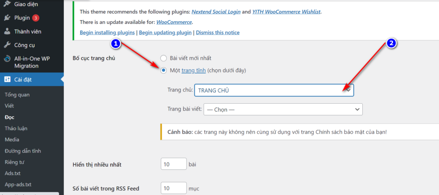Open the Nextend Social Login link
This screenshot has height=195, width=439.
click(x=216, y=12)
